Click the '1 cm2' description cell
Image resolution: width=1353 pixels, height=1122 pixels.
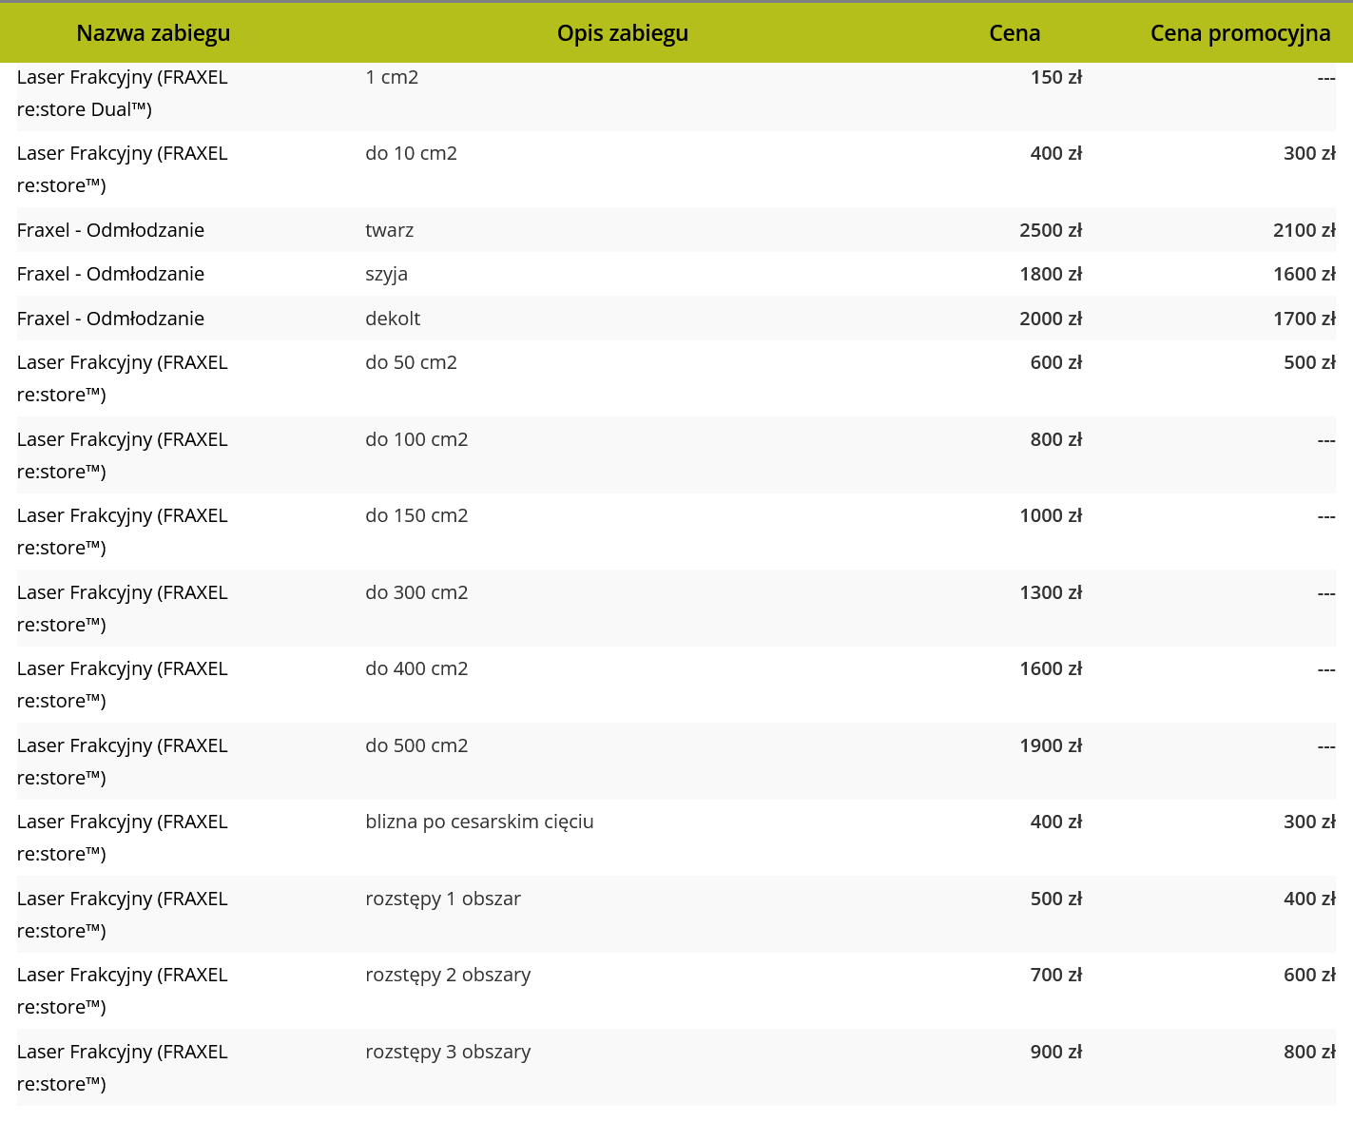392,77
